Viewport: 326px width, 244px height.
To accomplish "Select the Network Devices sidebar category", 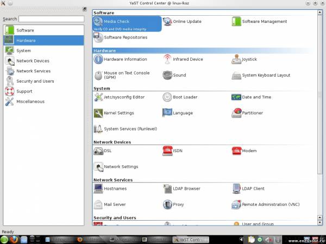I will pyautogui.click(x=43, y=61).
